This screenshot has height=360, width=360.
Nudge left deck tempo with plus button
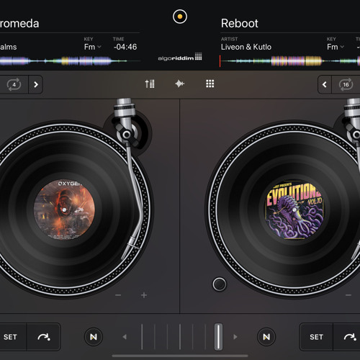point(144,295)
